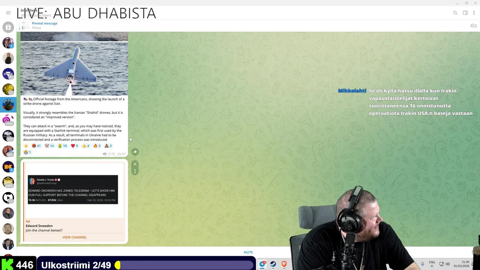The height and width of the screenshot is (270, 480).
Task: Open orange K avatar chat, badge 4
Action: coord(8,166)
